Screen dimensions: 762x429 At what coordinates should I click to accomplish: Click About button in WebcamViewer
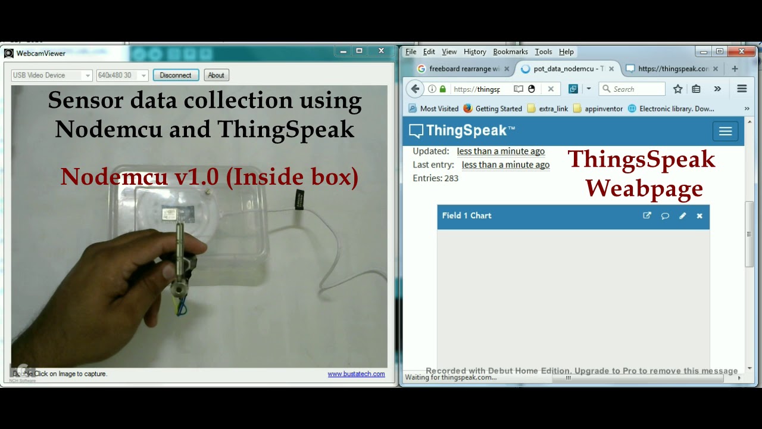[216, 75]
